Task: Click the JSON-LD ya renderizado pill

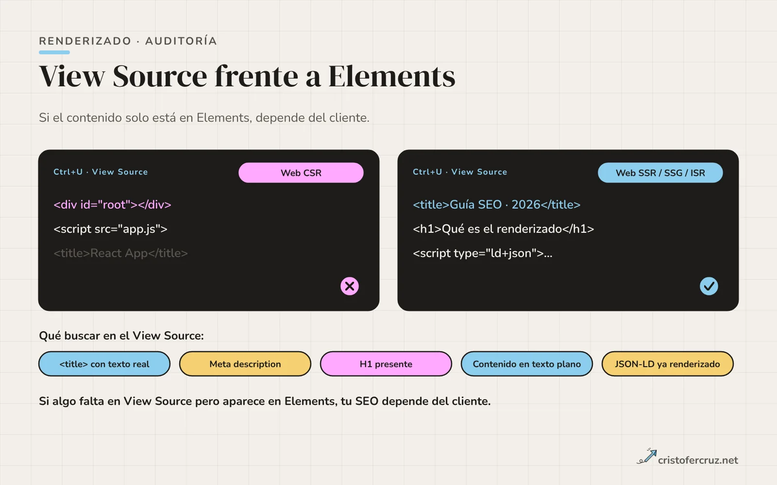Action: coord(668,364)
